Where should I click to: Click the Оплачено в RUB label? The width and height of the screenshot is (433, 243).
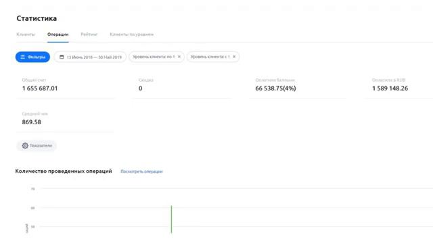click(388, 80)
